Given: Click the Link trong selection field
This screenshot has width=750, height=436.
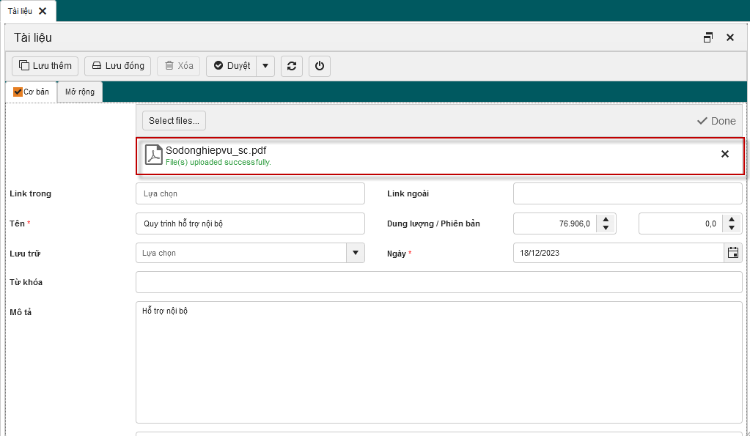Looking at the screenshot, I should 250,193.
